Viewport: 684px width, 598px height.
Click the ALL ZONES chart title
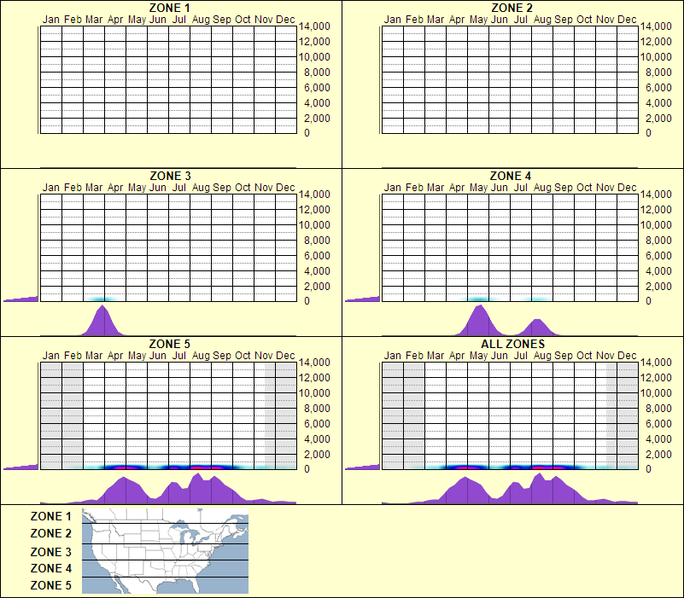coord(512,344)
